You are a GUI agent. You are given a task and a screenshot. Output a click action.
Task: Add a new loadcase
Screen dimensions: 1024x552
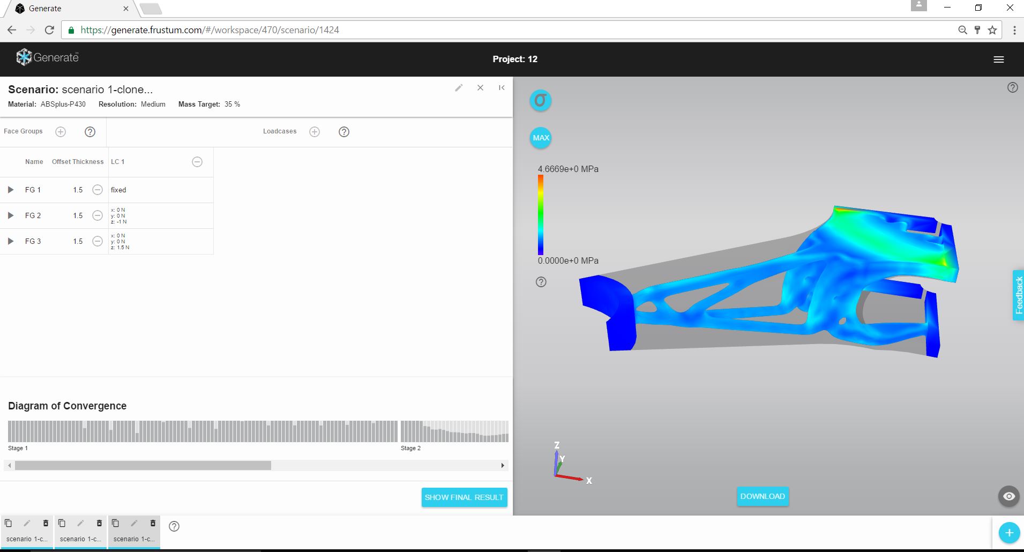pyautogui.click(x=315, y=132)
